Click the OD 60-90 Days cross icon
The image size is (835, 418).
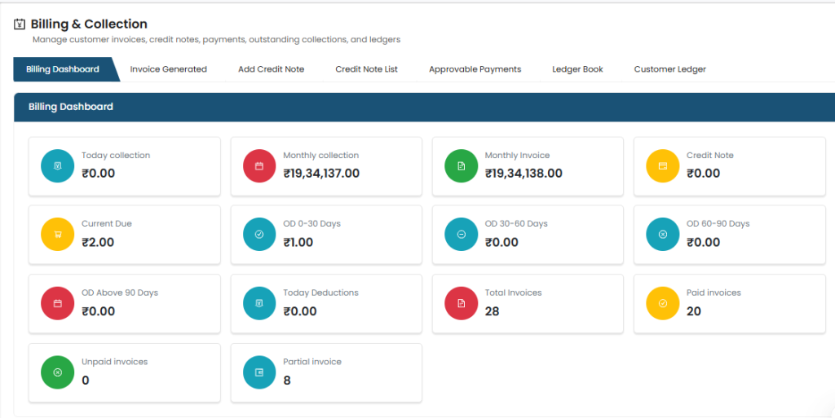click(662, 235)
